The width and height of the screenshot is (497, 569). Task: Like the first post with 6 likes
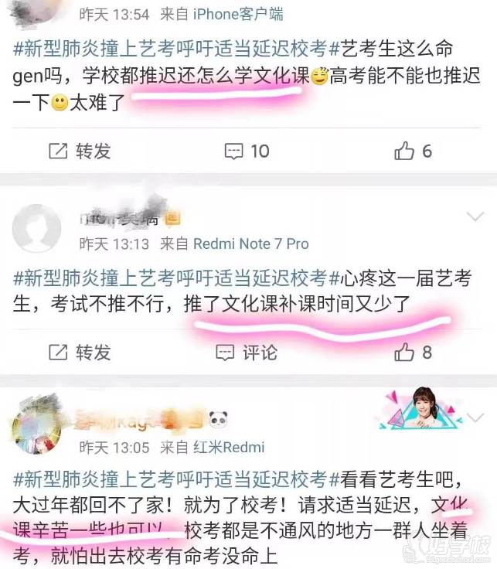click(x=414, y=151)
